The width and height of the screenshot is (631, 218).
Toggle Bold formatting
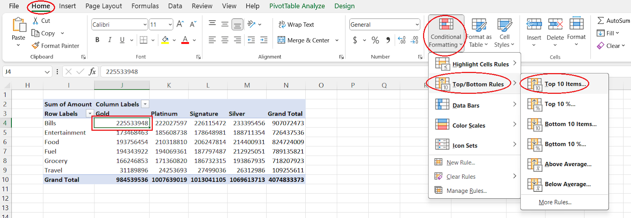tap(97, 40)
